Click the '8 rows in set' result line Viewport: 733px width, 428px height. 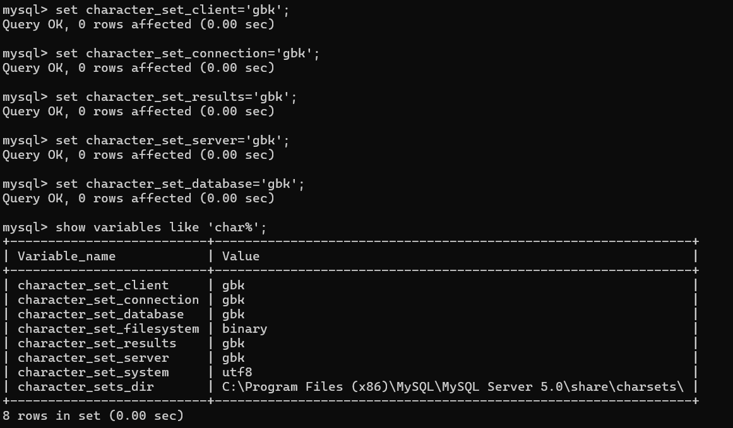[93, 416]
